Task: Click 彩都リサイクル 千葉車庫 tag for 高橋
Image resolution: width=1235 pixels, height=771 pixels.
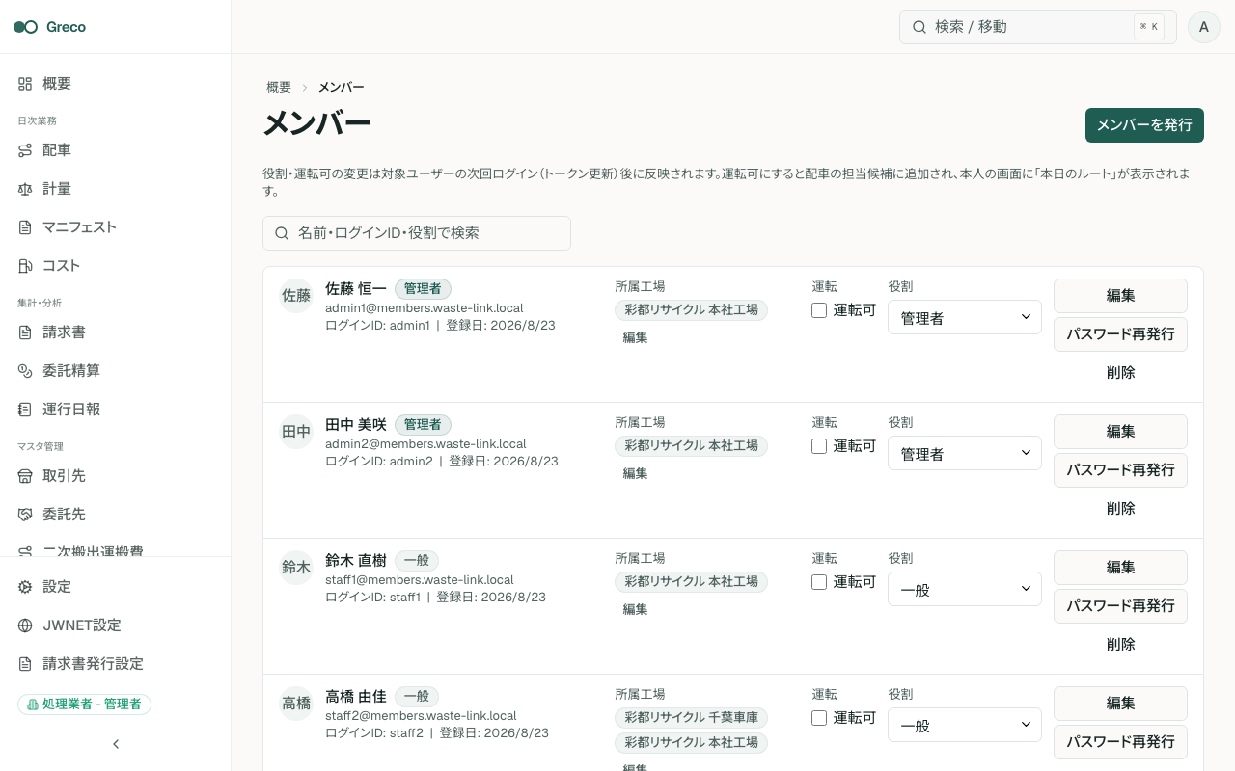Action: [691, 718]
